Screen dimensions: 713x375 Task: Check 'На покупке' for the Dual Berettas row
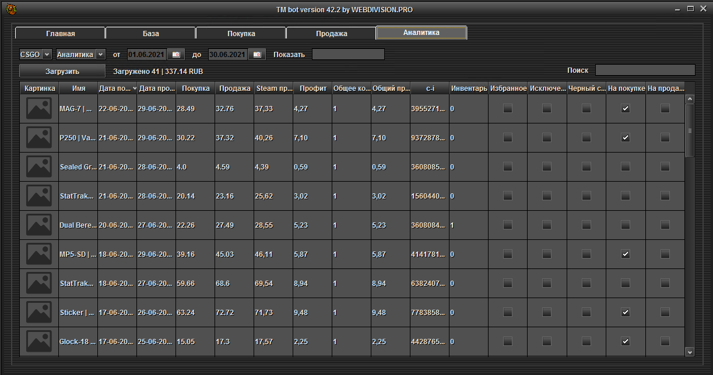click(x=626, y=225)
